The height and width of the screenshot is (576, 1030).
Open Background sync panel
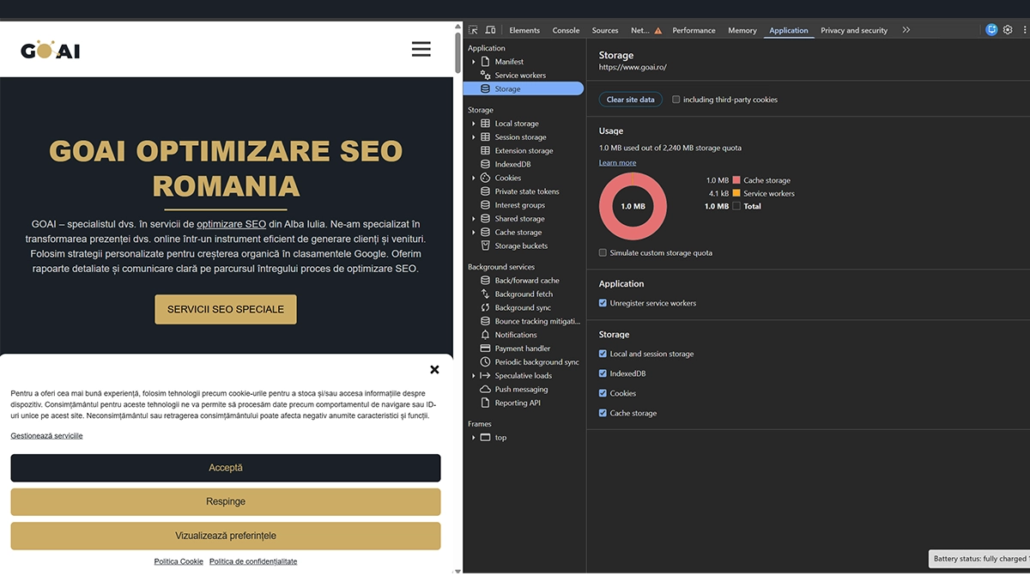click(523, 307)
